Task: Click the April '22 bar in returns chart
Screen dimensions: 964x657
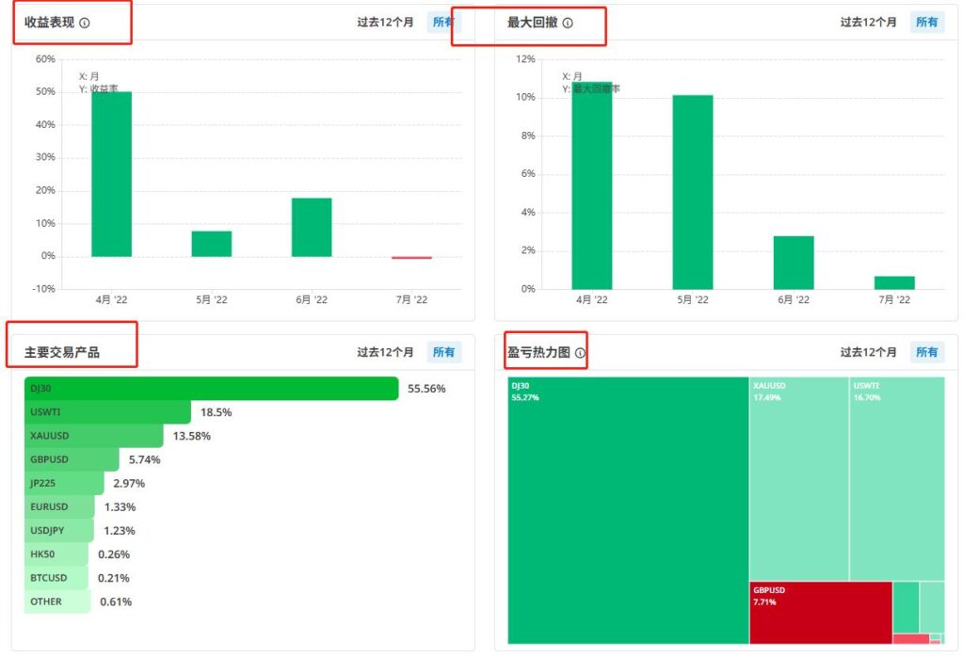Action: pyautogui.click(x=111, y=174)
